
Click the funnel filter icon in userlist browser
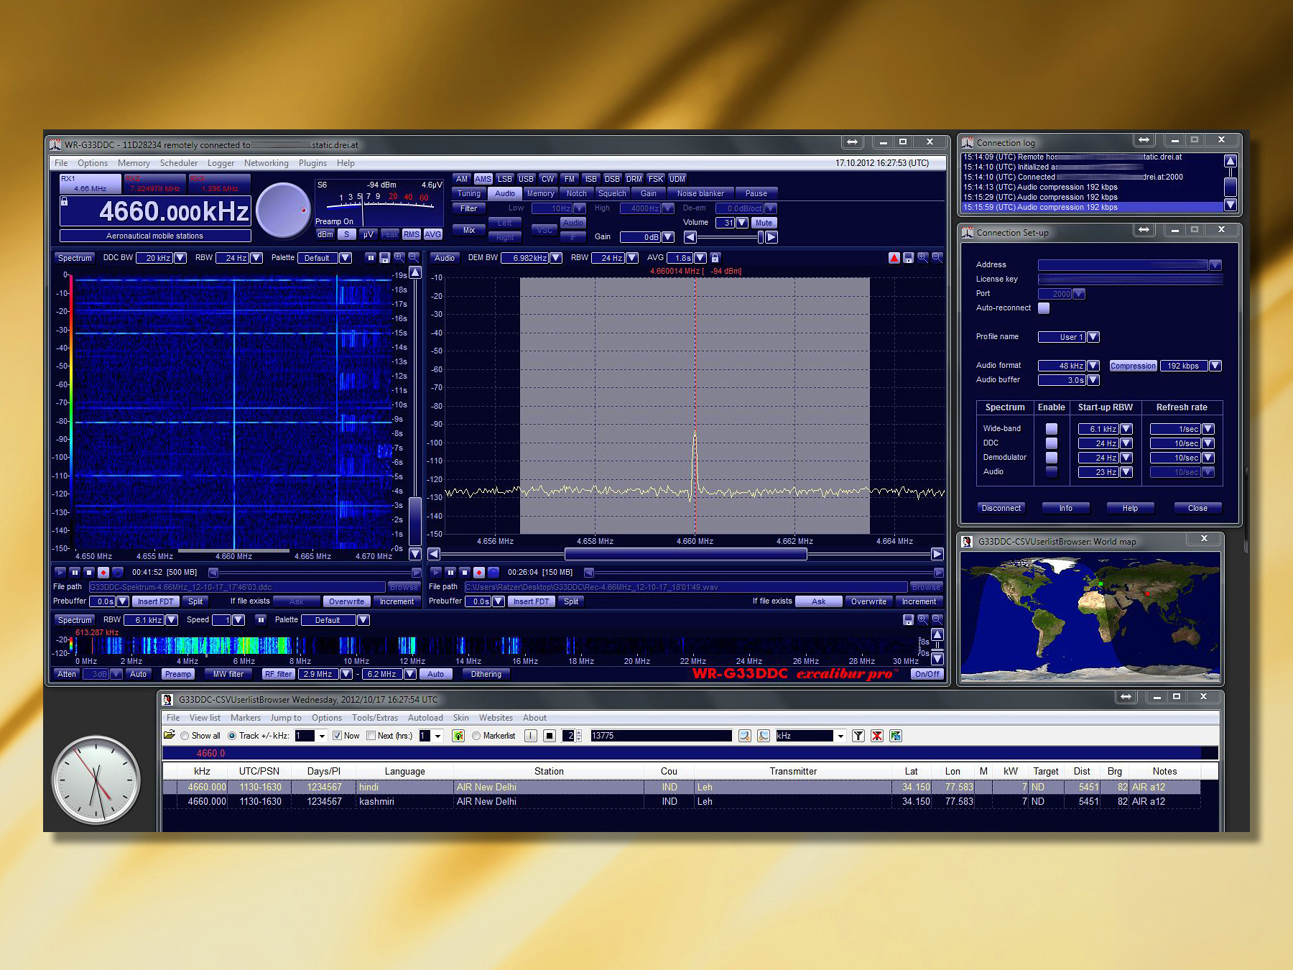pos(858,736)
